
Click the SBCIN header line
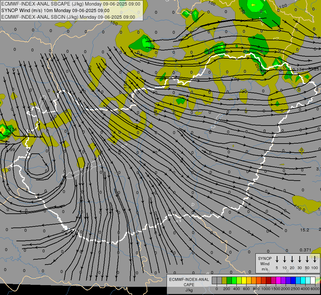tap(68, 17)
